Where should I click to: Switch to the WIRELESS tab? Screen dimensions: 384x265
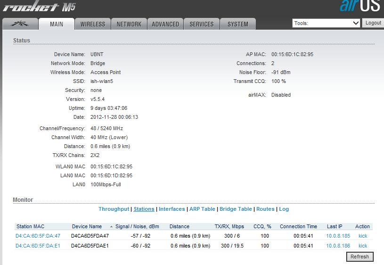click(93, 24)
